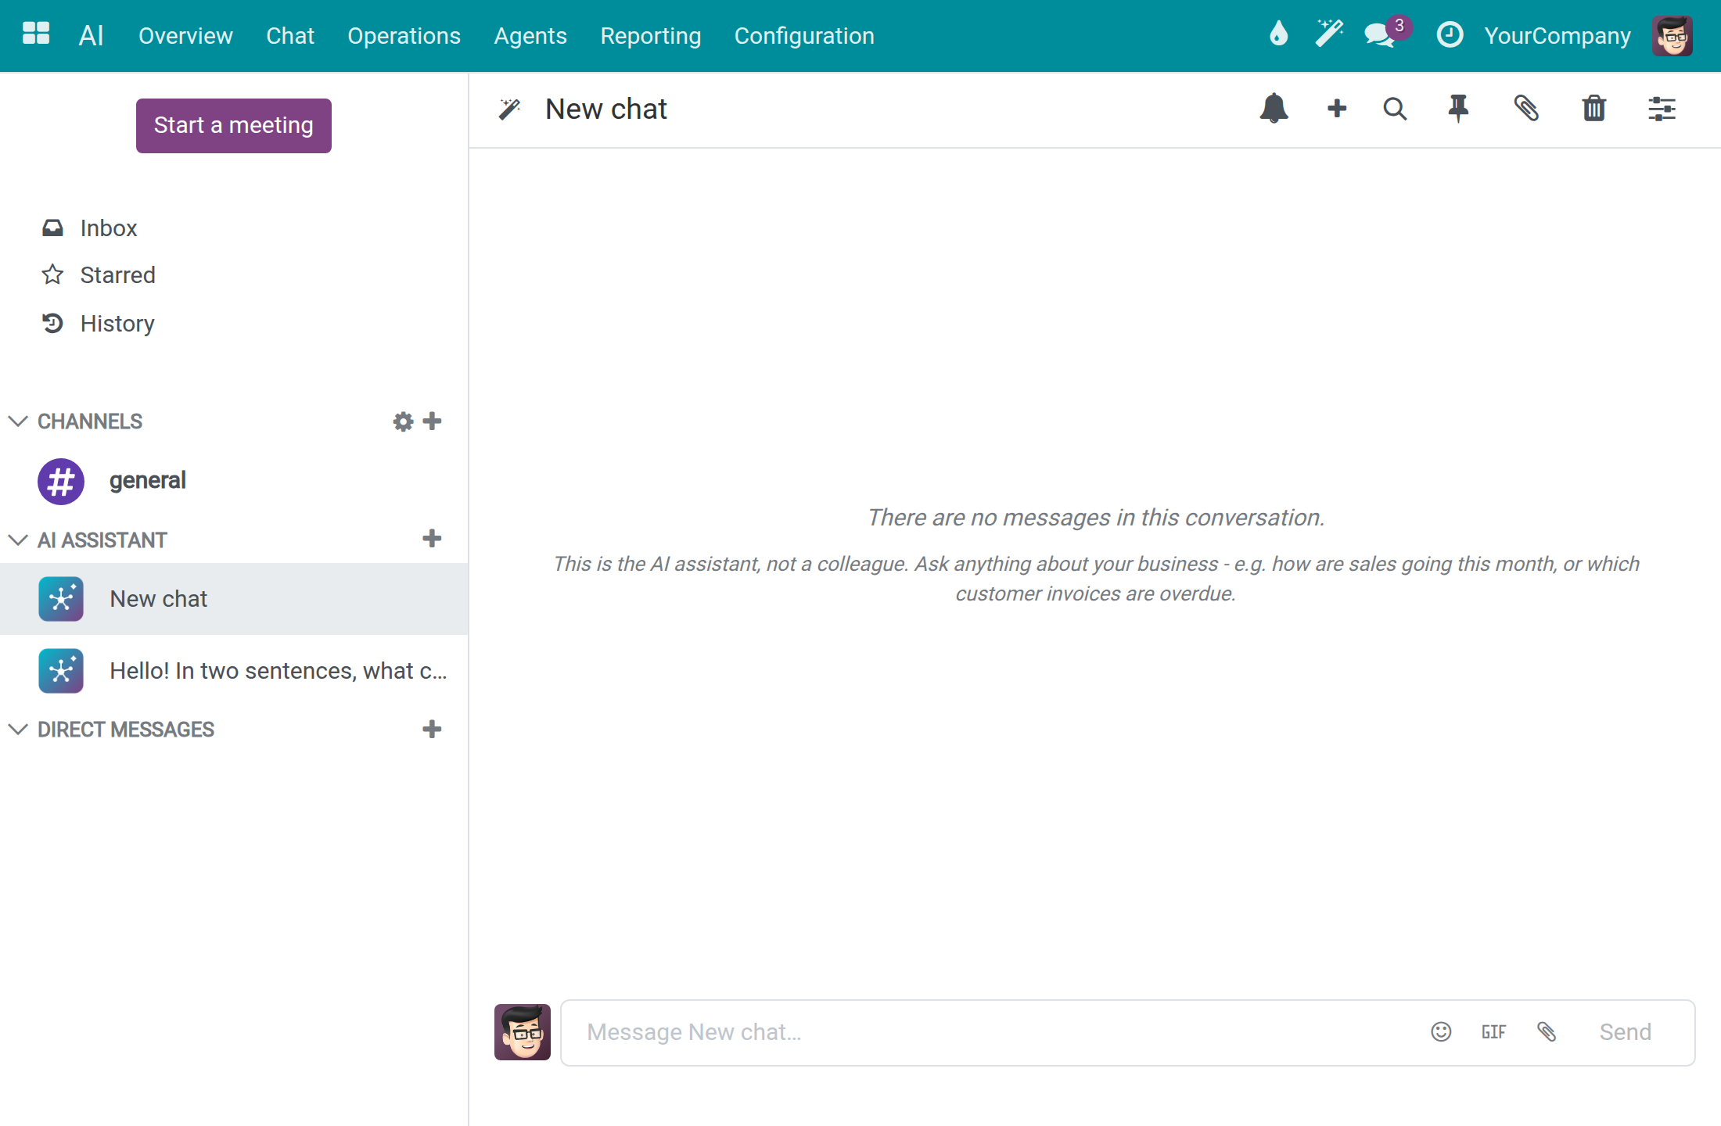Click wand icon beside New chat title

click(510, 109)
